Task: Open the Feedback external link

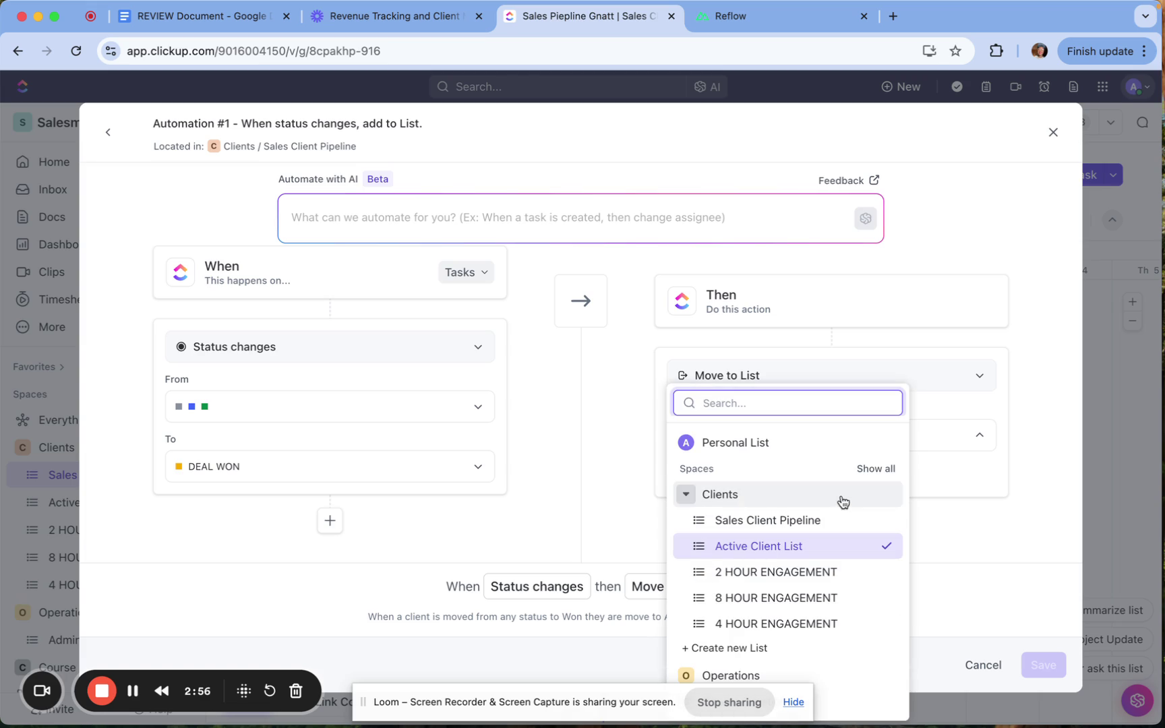Action: 848,180
